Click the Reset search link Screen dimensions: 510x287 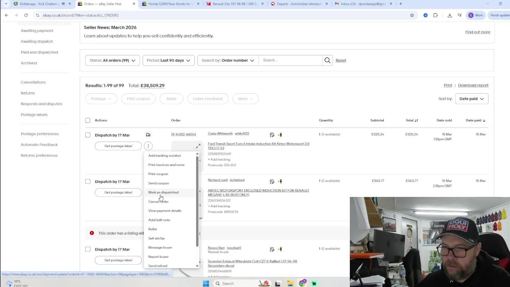pos(341,60)
